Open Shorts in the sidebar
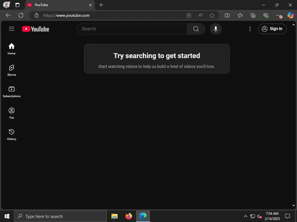Viewport: 297px width, 222px height. coord(12,71)
